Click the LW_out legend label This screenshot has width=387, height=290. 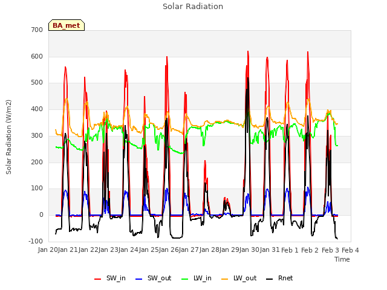coord(245,279)
